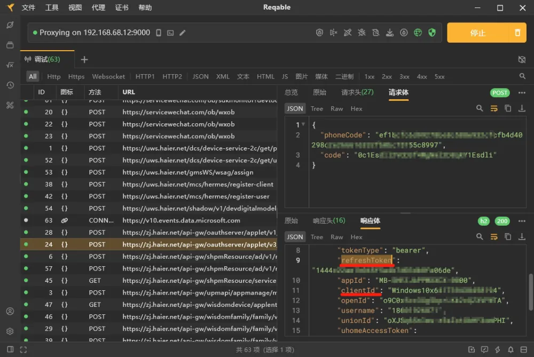
Task: Toggle the rewrite icon in top toolbar
Action: (348, 33)
